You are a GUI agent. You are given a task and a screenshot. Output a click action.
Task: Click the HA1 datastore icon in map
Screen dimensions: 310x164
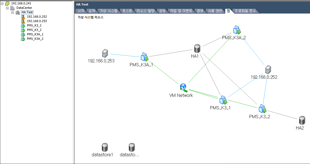[197, 49]
